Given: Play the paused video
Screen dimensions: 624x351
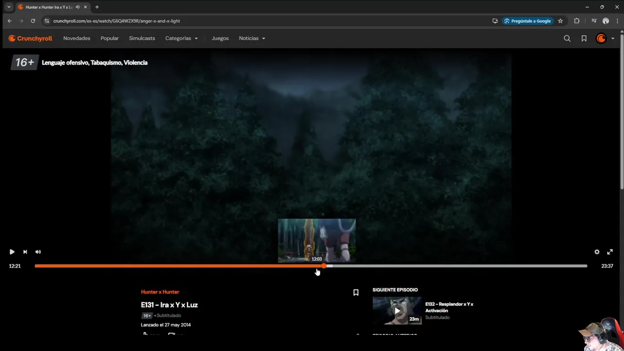Looking at the screenshot, I should pyautogui.click(x=12, y=252).
